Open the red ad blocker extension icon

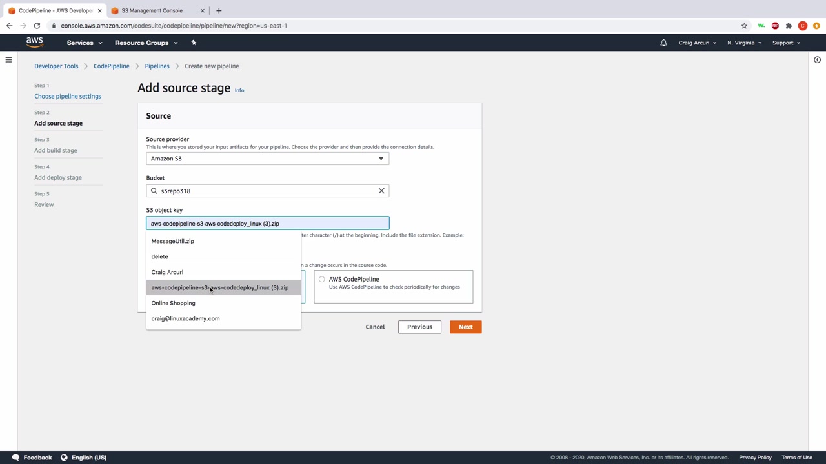click(775, 26)
